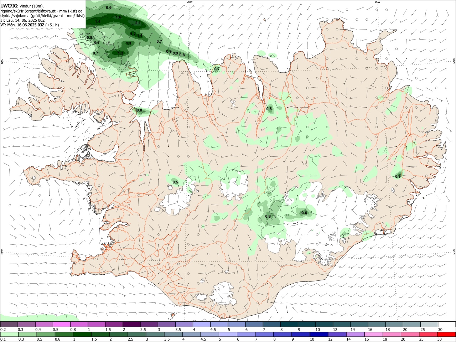Click the 1.3 precipitation value on the map

[120, 53]
